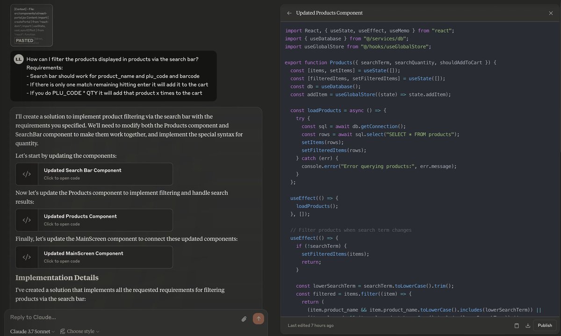Click the 'const loadProducts = async' code line
This screenshot has width=561, height=336.
338,110
